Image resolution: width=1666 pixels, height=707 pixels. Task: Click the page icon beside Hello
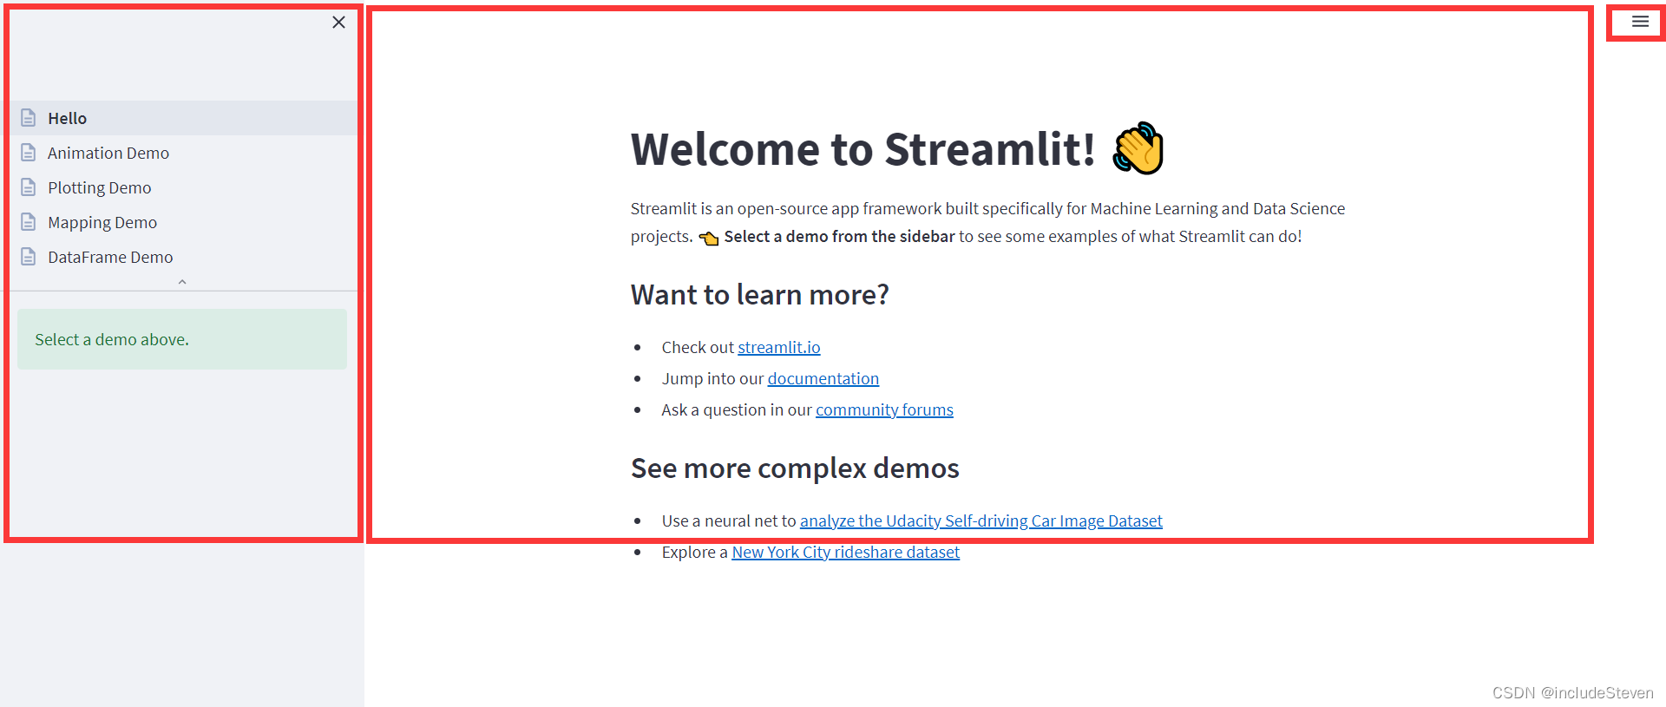(29, 118)
